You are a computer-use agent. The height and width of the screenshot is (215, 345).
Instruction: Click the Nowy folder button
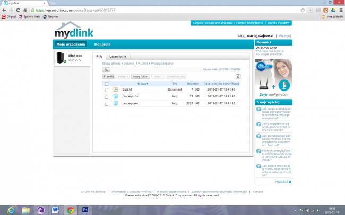coord(140,76)
